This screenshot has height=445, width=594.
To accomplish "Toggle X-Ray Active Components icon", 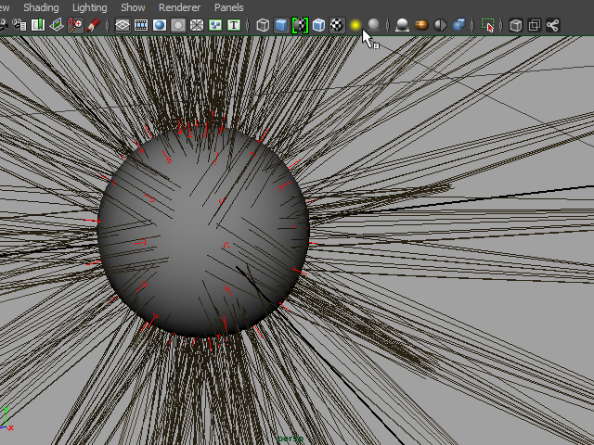I will tap(535, 25).
